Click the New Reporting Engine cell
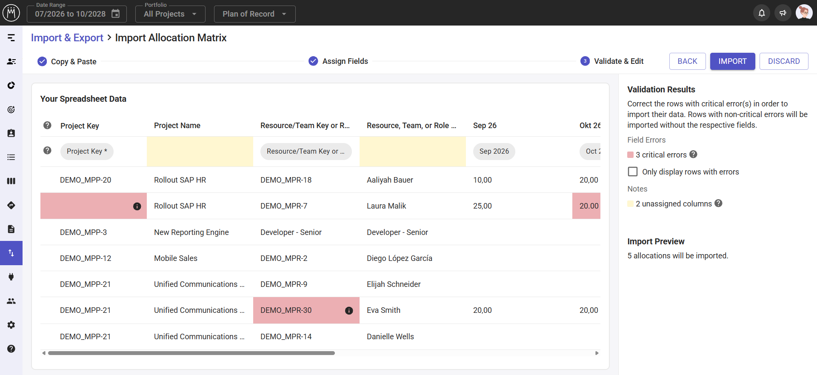Screen dimensions: 817x375 191,232
